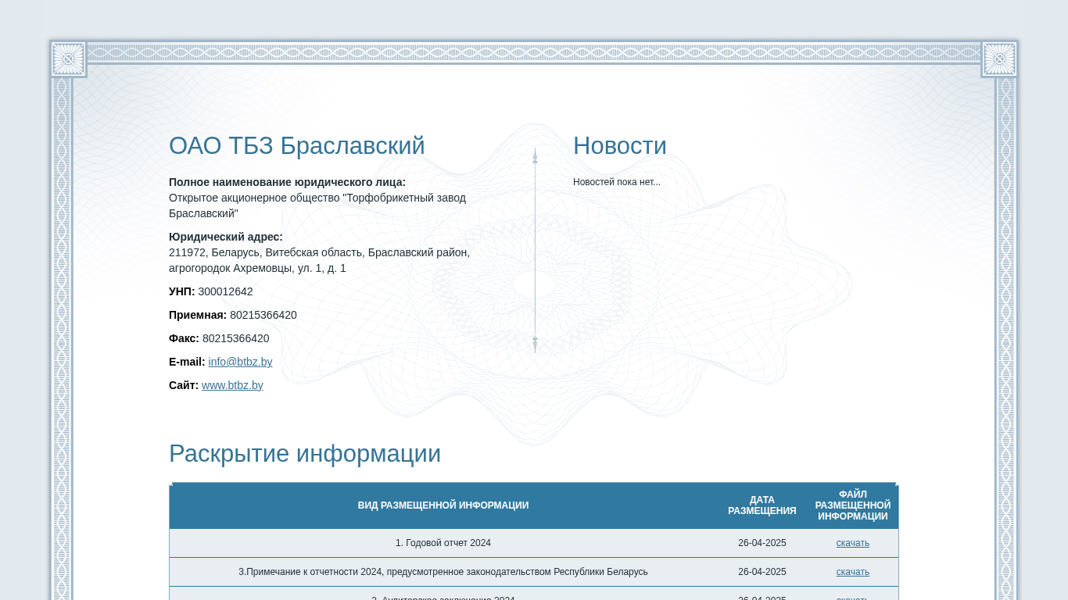The image size is (1068, 600).
Task: Click the ФАЙЛ РАЗМЕЩЕННОЙ ИНФОРМАЦИИ column header
Action: tap(852, 505)
